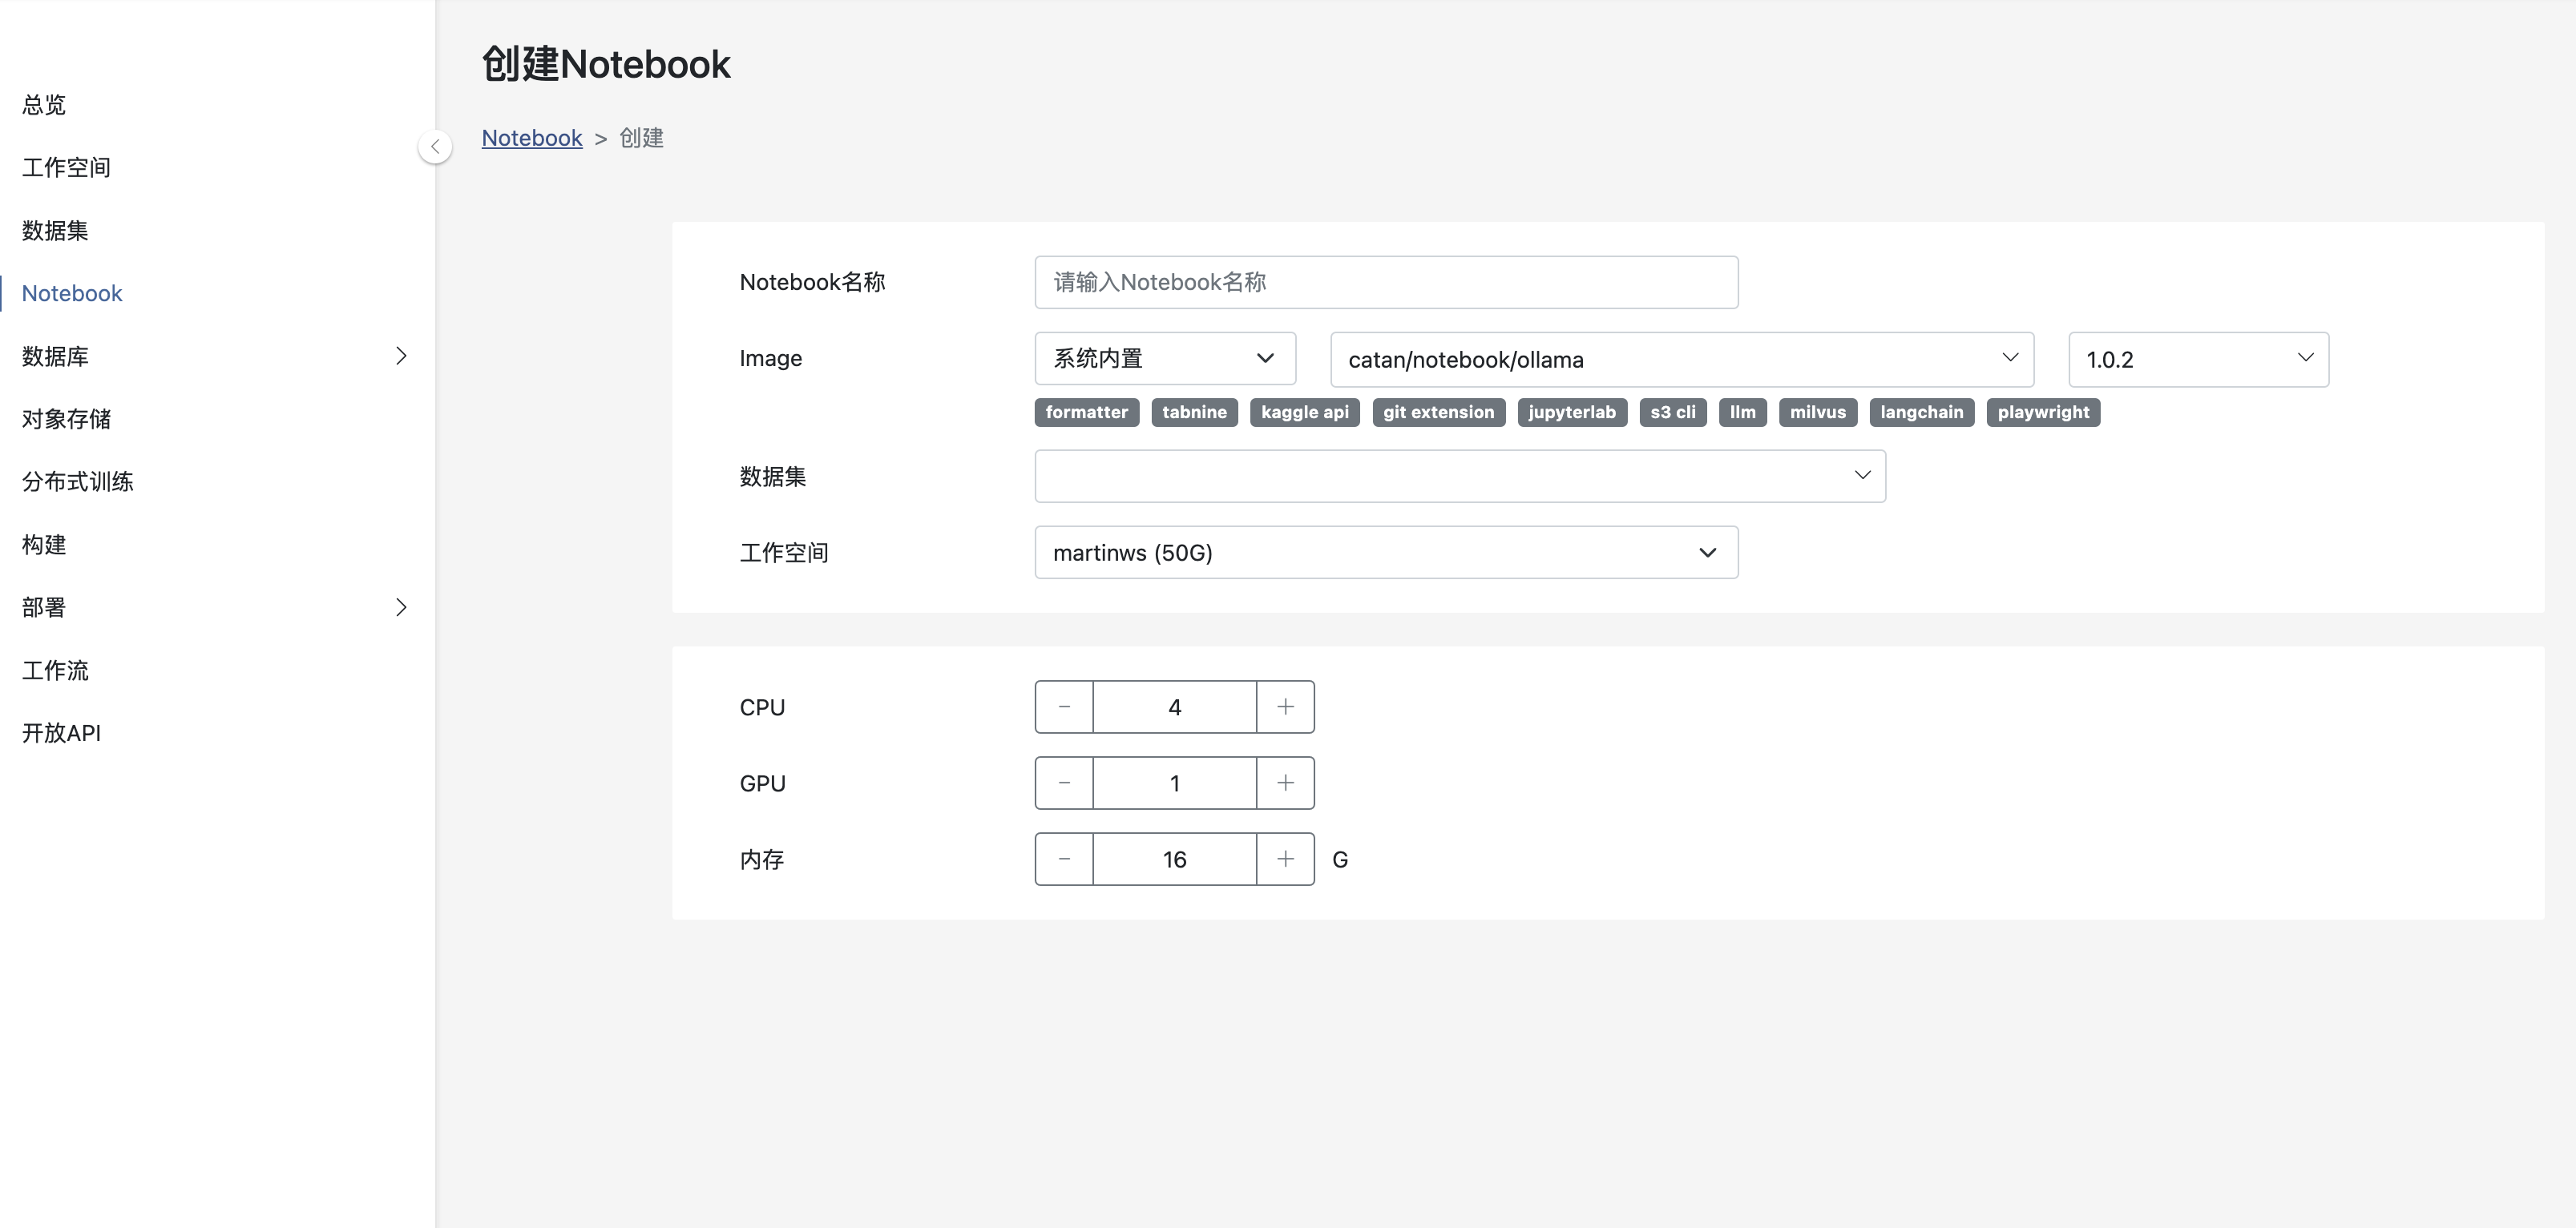Open 开放API in the sidebar
The height and width of the screenshot is (1228, 2576).
pos(62,734)
